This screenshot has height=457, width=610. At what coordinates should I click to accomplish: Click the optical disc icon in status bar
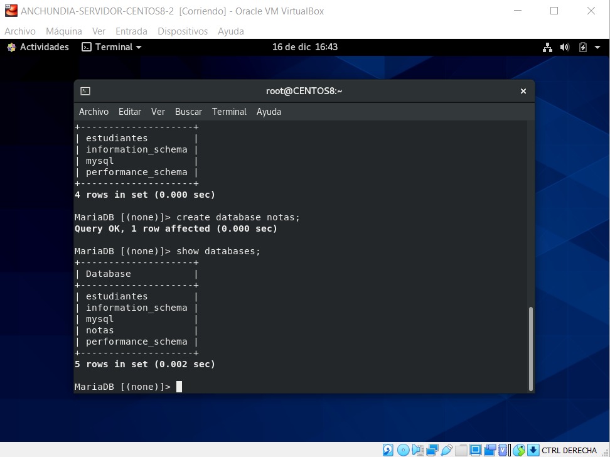pos(402,449)
